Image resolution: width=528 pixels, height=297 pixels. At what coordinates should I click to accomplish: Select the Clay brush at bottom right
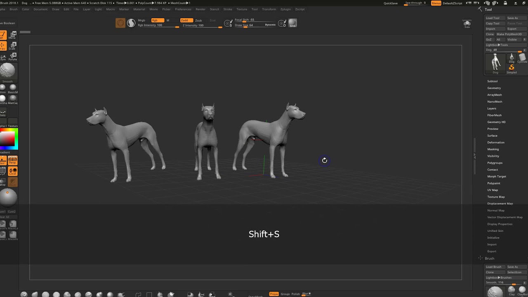[x=511, y=291]
